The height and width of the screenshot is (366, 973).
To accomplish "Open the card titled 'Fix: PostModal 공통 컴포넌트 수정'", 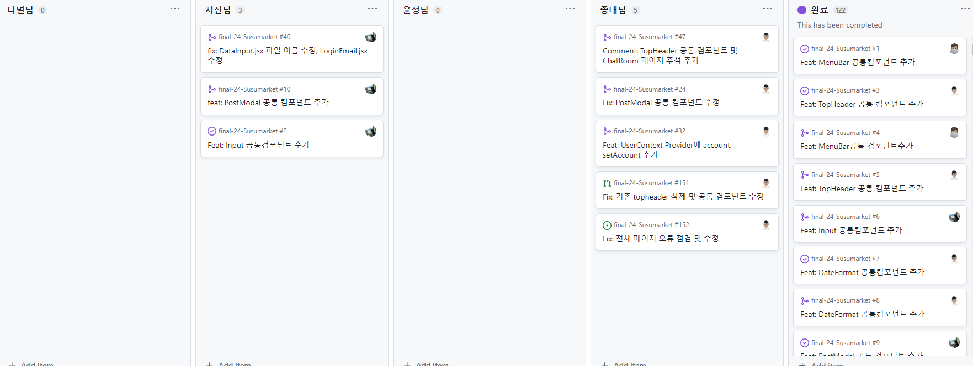I will tap(662, 103).
